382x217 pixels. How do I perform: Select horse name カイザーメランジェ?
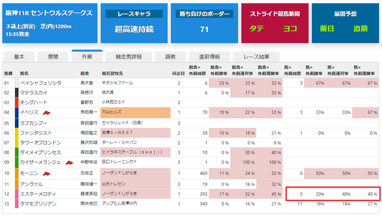(x=41, y=162)
